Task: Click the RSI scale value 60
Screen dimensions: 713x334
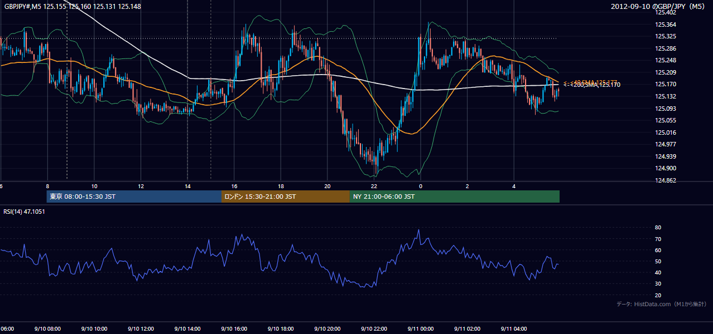Action: pos(658,250)
